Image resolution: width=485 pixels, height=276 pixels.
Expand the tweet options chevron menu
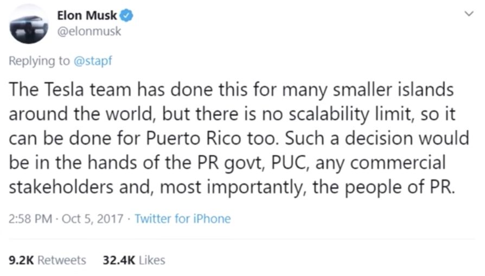[469, 14]
